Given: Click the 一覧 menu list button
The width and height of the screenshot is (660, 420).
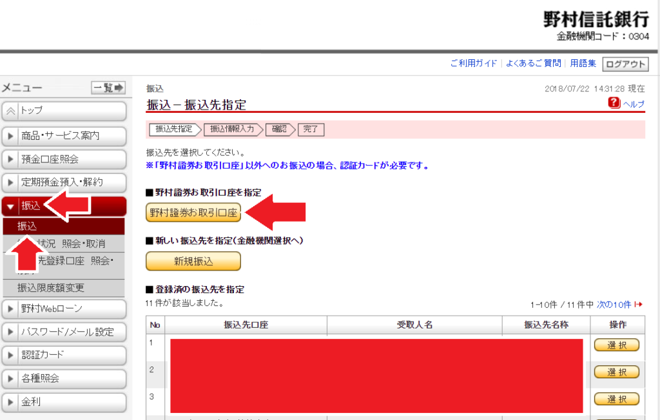Looking at the screenshot, I should click(x=108, y=88).
